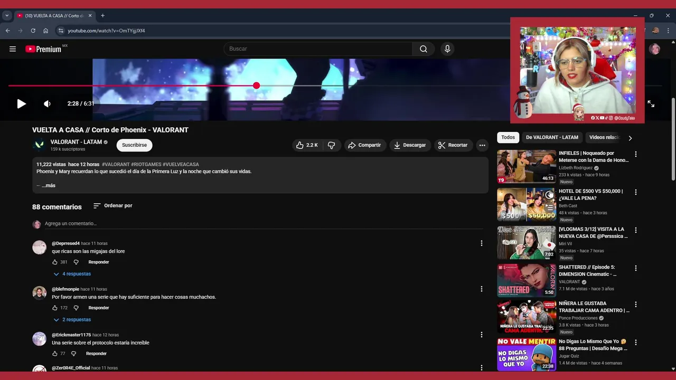Go to YouTube Premium home logo
Screen dimensions: 676x380
[43, 49]
